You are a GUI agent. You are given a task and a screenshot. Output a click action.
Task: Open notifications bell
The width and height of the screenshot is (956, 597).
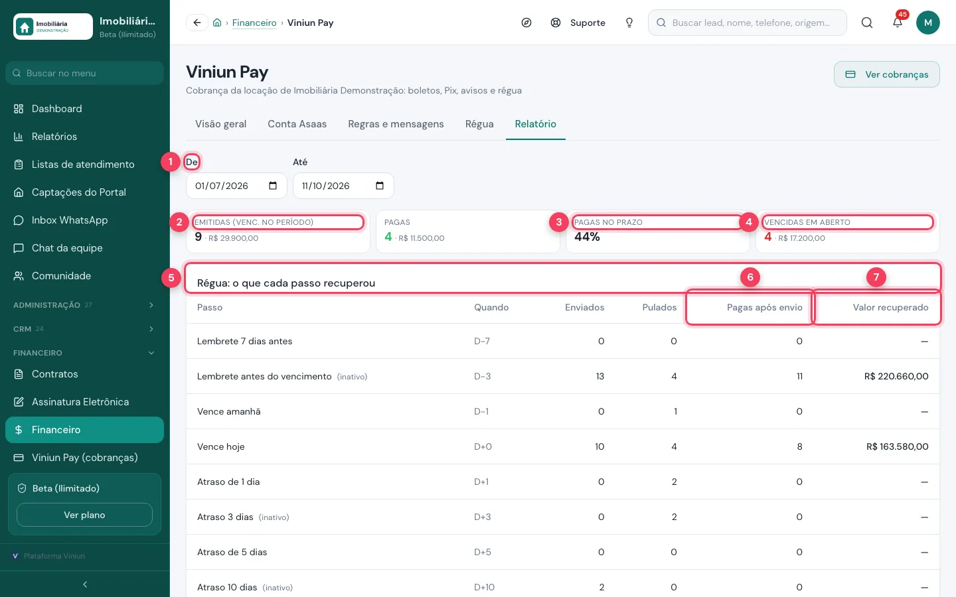(898, 23)
